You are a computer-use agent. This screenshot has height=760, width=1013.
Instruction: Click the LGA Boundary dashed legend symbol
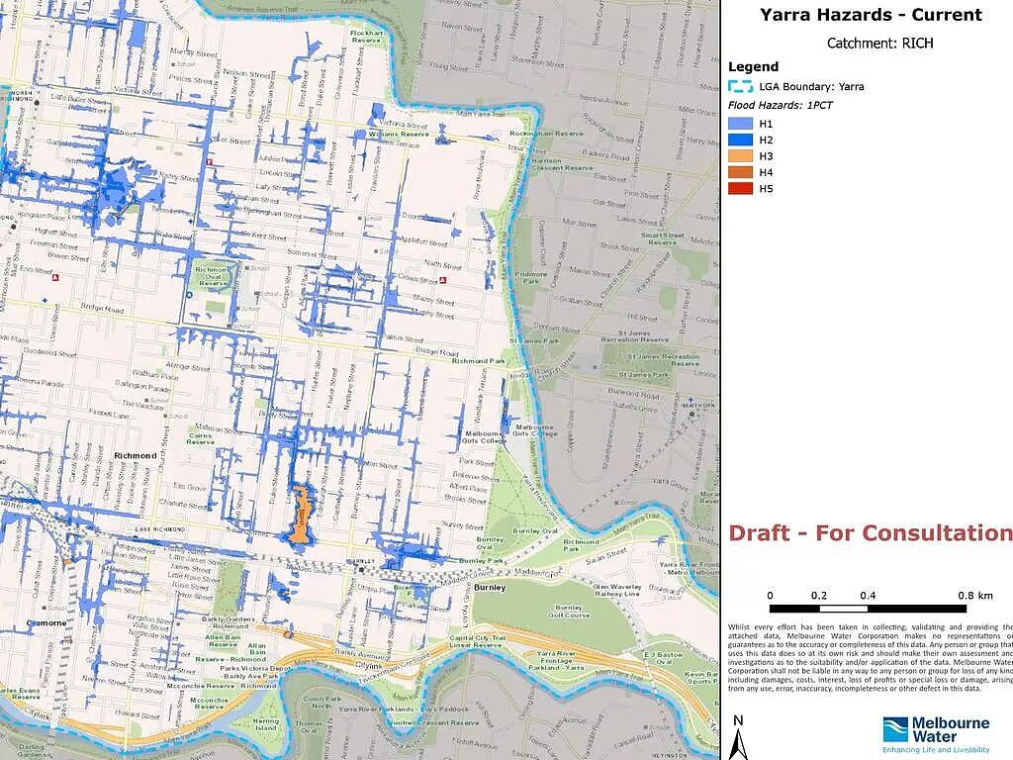coord(740,86)
